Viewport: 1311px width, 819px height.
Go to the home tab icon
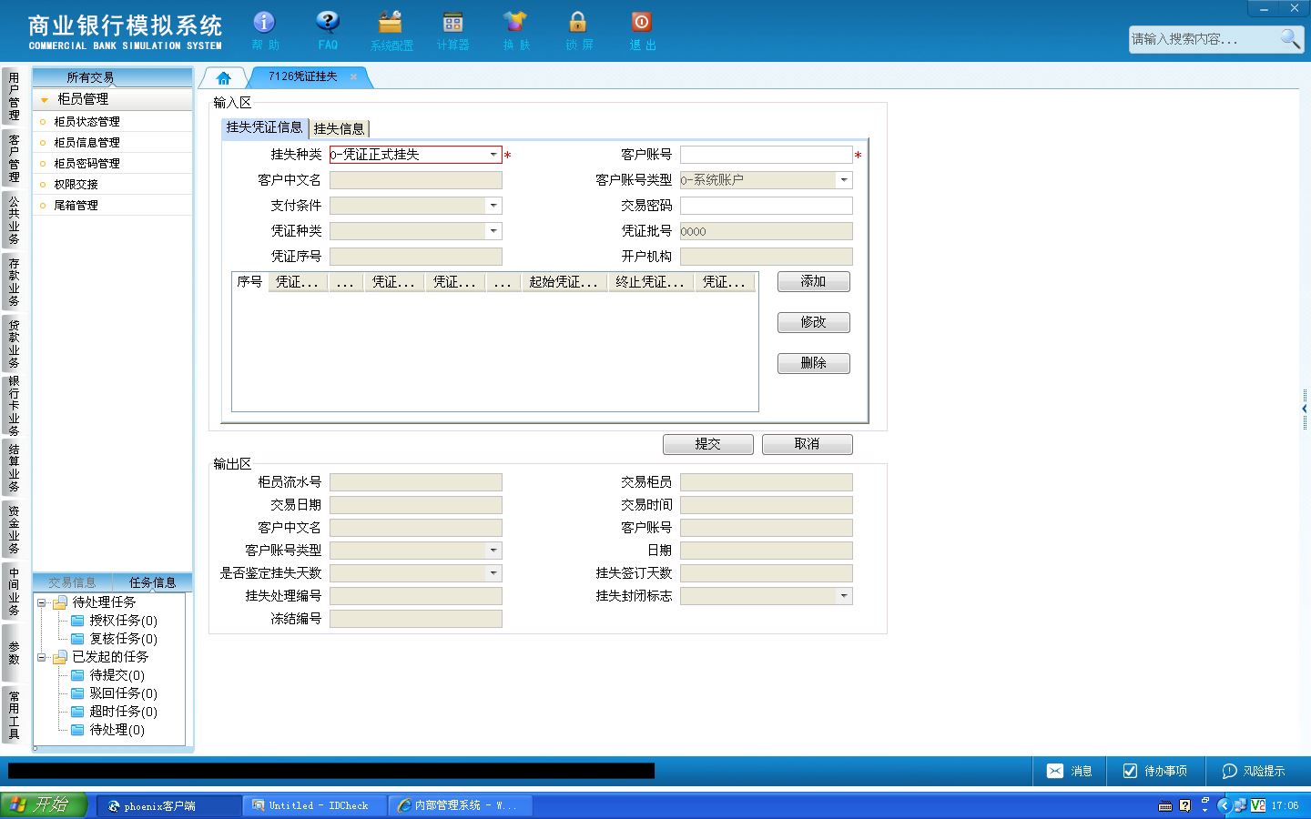224,77
